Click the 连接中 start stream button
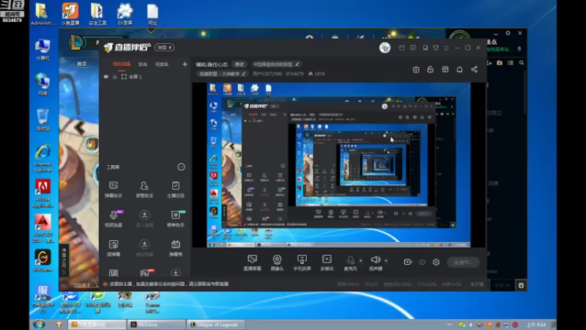 (463, 263)
